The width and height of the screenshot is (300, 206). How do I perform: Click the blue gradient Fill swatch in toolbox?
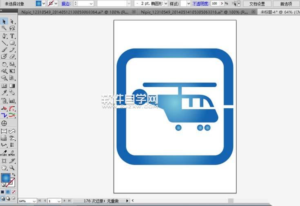pyautogui.click(x=6, y=178)
